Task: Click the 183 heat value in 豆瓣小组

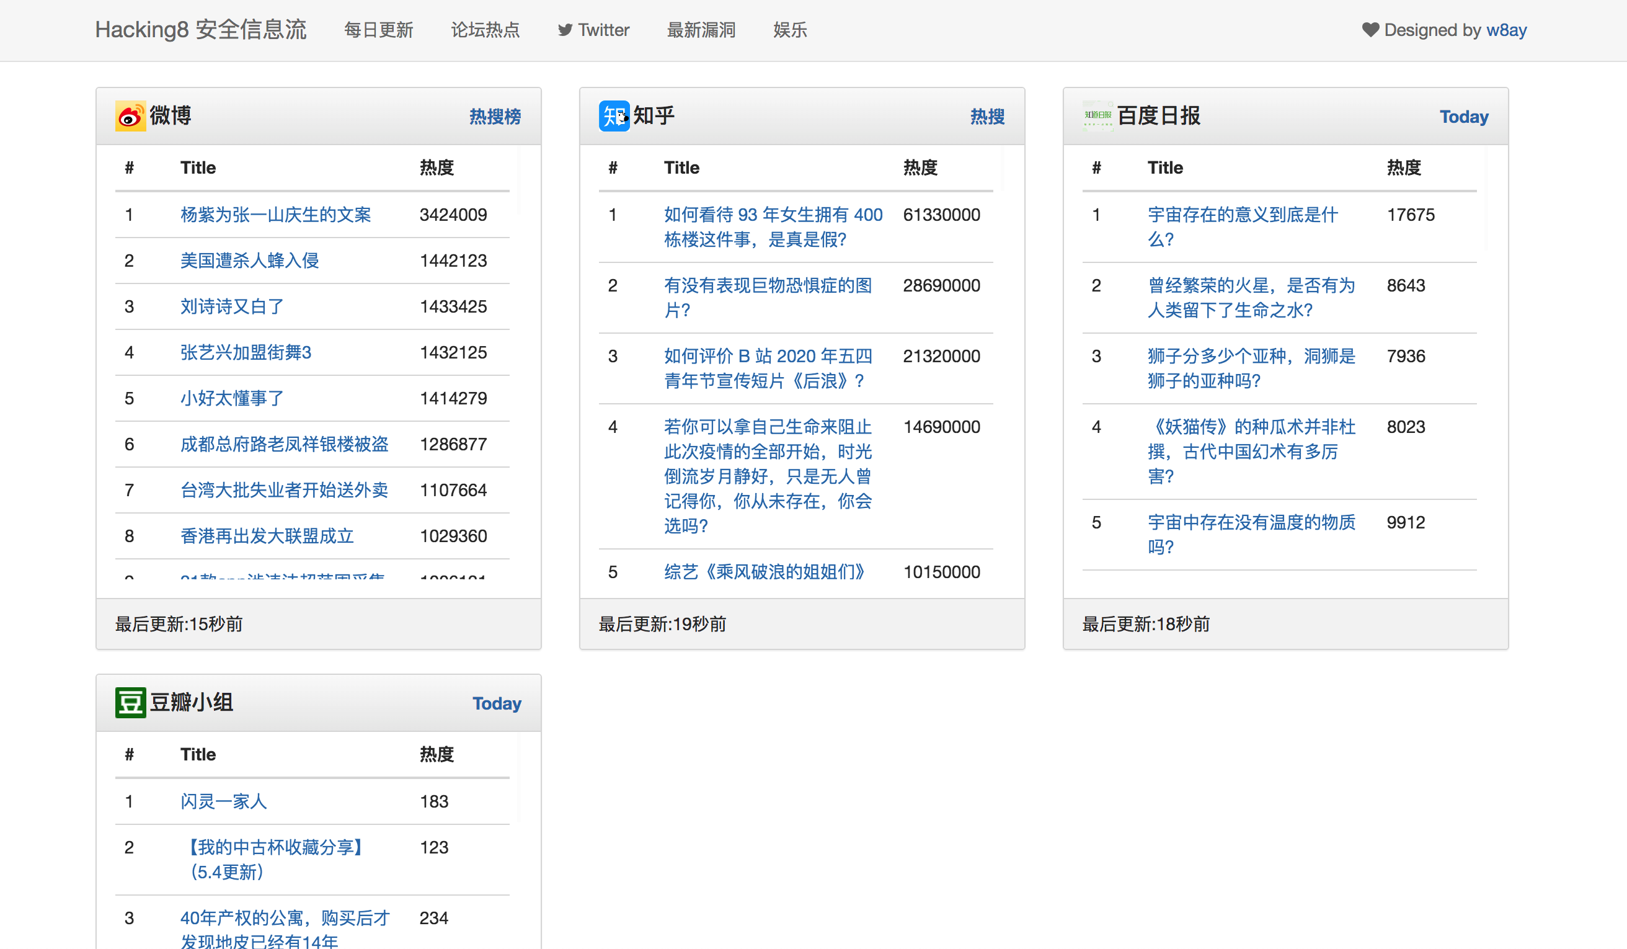Action: click(x=434, y=802)
